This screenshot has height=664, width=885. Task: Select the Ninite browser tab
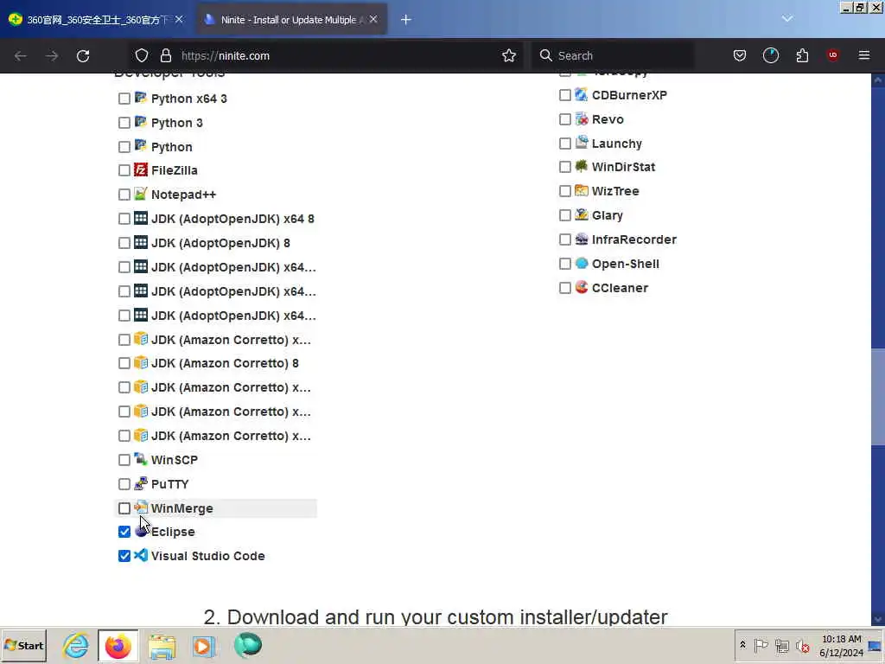tap(291, 20)
